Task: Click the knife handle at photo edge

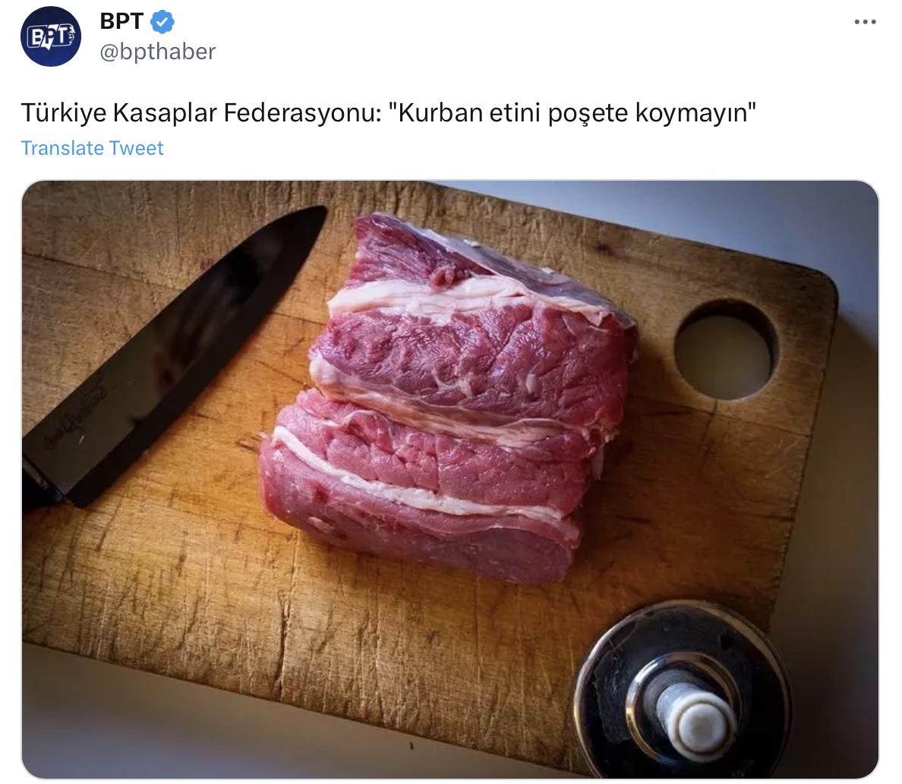Action: click(x=39, y=482)
